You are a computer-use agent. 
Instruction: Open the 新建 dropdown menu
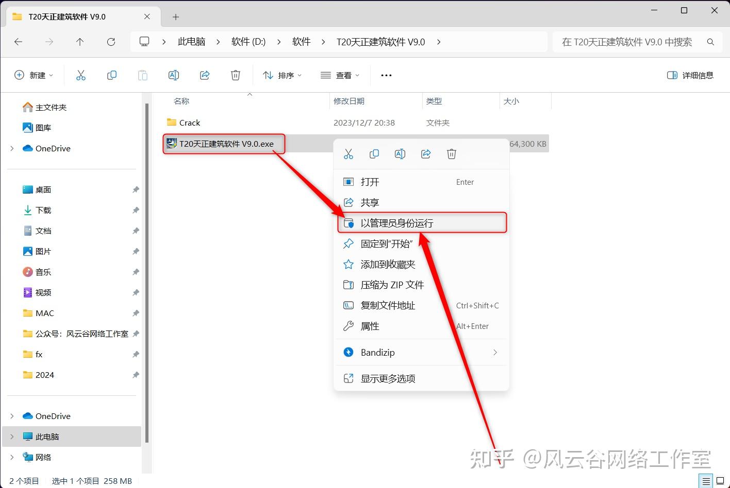(34, 75)
